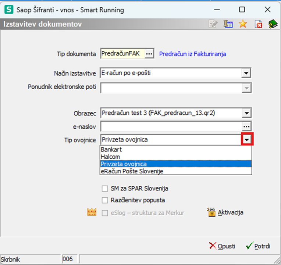
Task: Enable SM za SPAR Slovenija checkbox
Action: point(105,189)
